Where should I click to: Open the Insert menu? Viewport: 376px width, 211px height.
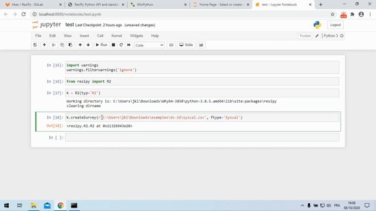pyautogui.click(x=85, y=36)
